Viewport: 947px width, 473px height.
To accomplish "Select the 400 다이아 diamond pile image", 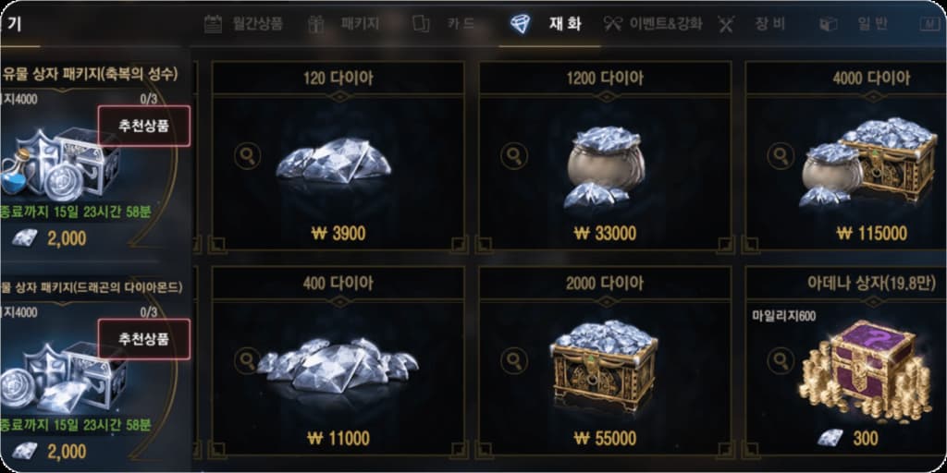I will [x=338, y=367].
